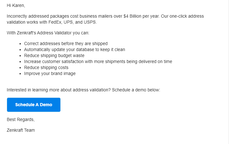
Task: Click the "Reduce shipping budget waste" list item
Action: (54, 55)
